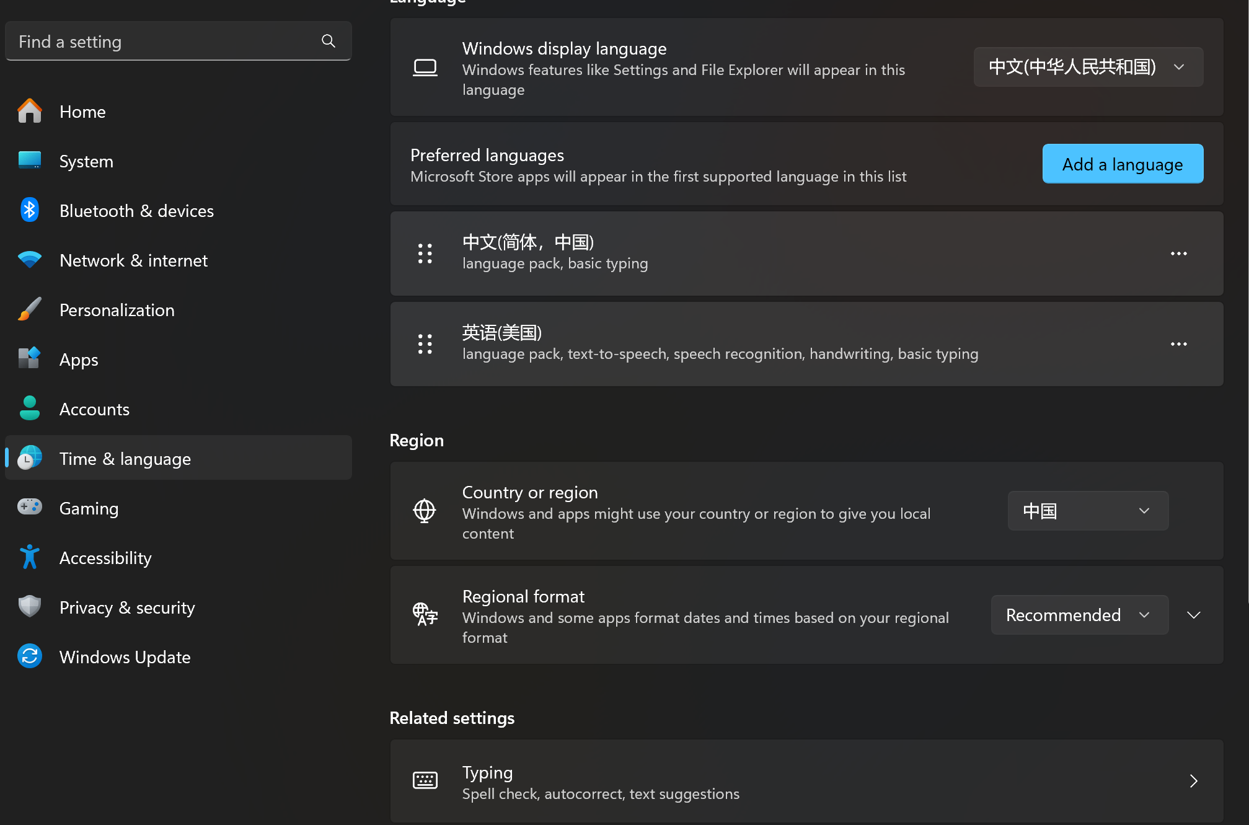This screenshot has height=825, width=1249.
Task: Click the Country or region globe icon
Action: coord(425,511)
